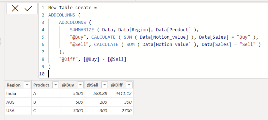
Task: Cancel the formula with the X icon
Action: pyautogui.click(x=15, y=9)
